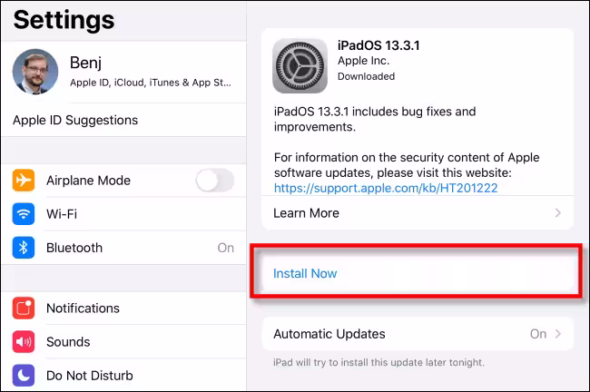The image size is (590, 392).
Task: Select Notifications in the sidebar
Action: (127, 309)
